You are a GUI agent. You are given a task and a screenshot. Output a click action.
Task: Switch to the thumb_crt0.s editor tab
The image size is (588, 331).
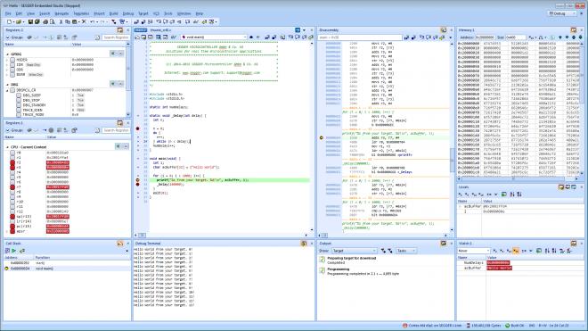pos(160,30)
